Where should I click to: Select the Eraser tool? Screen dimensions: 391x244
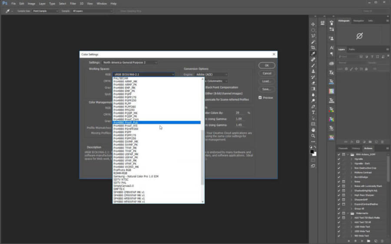point(313,83)
